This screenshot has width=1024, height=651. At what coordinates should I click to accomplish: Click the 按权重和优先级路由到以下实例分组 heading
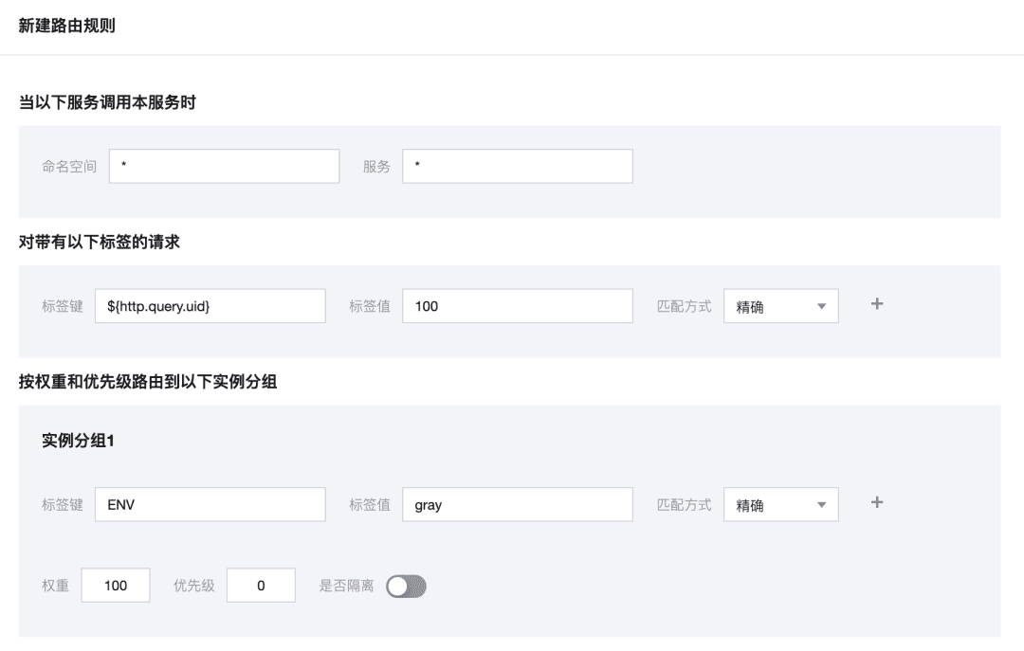pos(148,382)
